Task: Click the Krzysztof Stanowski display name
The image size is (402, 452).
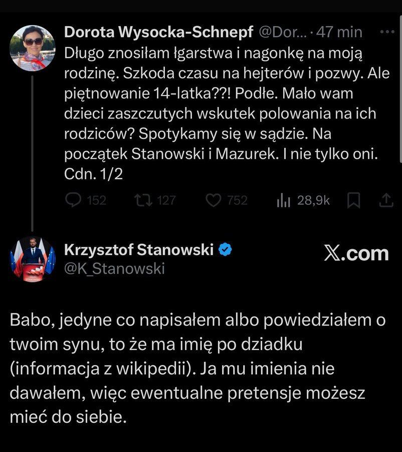Action: tap(139, 249)
